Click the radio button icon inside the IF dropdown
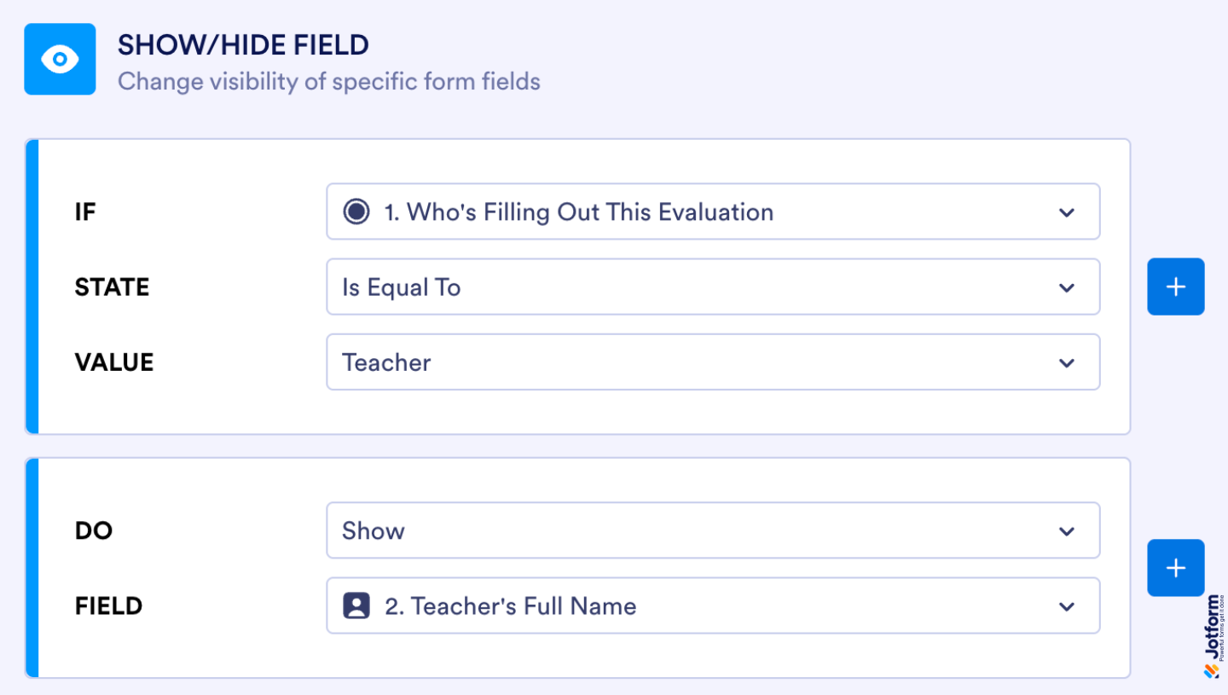The height and width of the screenshot is (695, 1228). 356,211
